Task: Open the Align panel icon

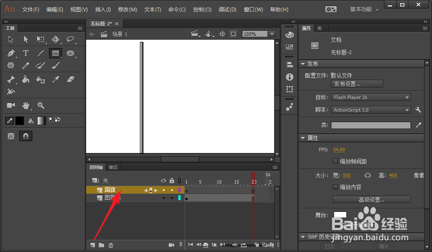Action: [289, 65]
